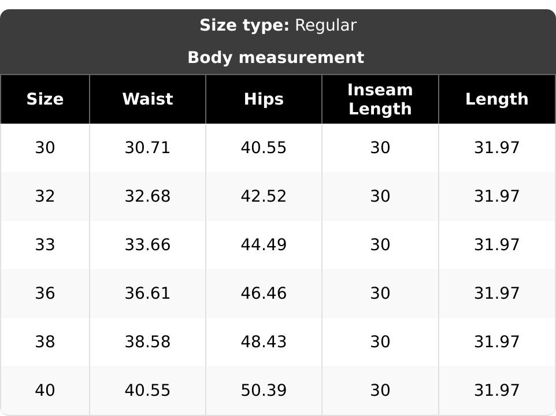The height and width of the screenshot is (416, 556).
Task: Click the Size type: Regular heading
Action: [x=278, y=25]
